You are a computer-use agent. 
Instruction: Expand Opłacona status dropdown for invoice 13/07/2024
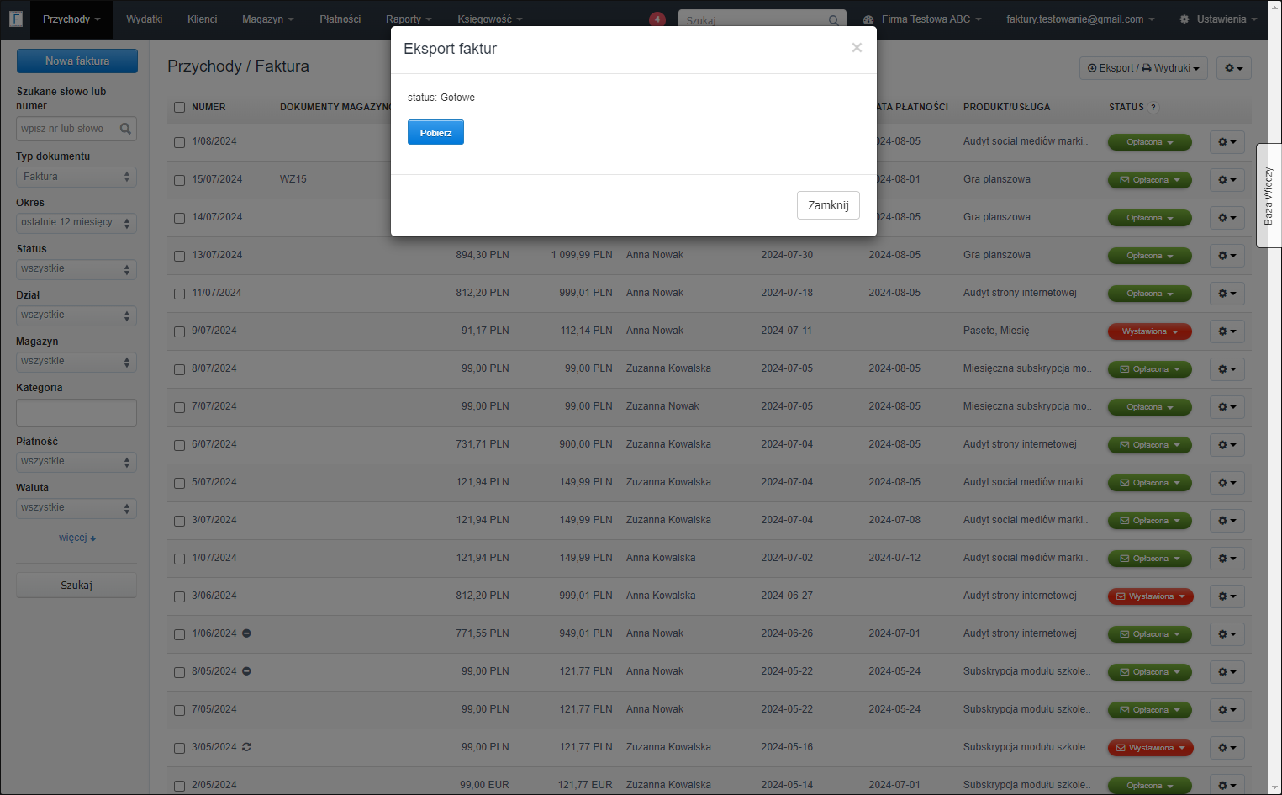point(1149,256)
